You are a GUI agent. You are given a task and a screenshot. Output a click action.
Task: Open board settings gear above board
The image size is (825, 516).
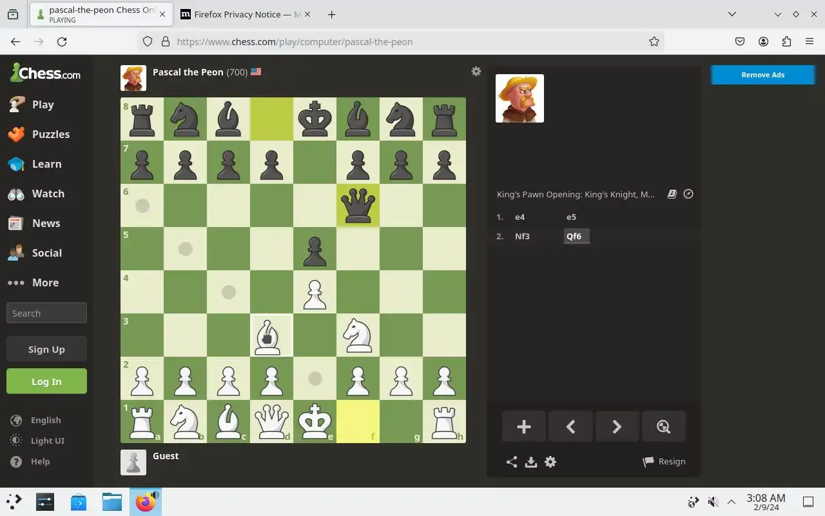tap(476, 72)
